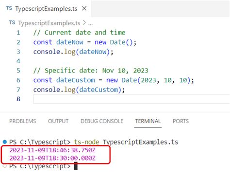Open TypescriptExamples.ts in the breadcrumb path
230x179 pixels.
tap(49, 23)
